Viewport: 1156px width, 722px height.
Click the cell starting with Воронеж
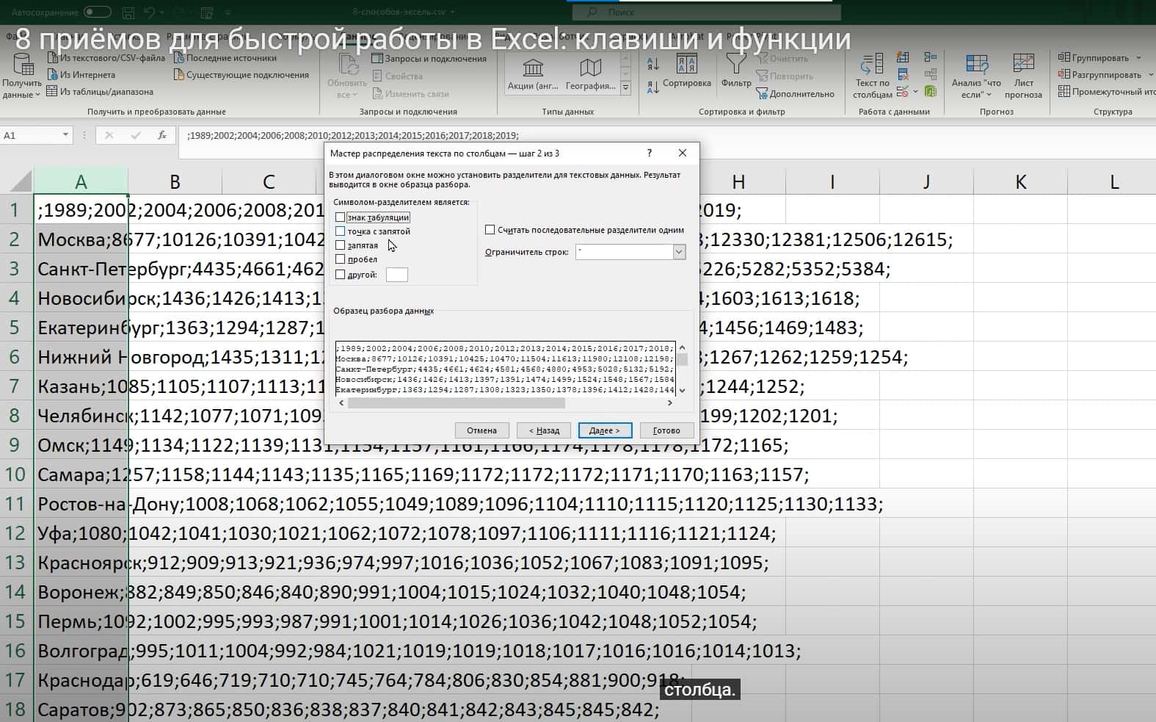pos(81,592)
